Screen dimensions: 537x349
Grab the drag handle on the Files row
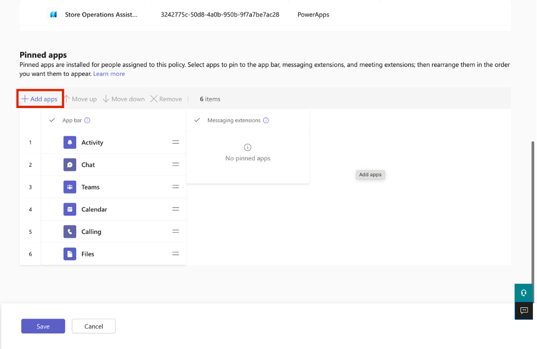pyautogui.click(x=176, y=253)
